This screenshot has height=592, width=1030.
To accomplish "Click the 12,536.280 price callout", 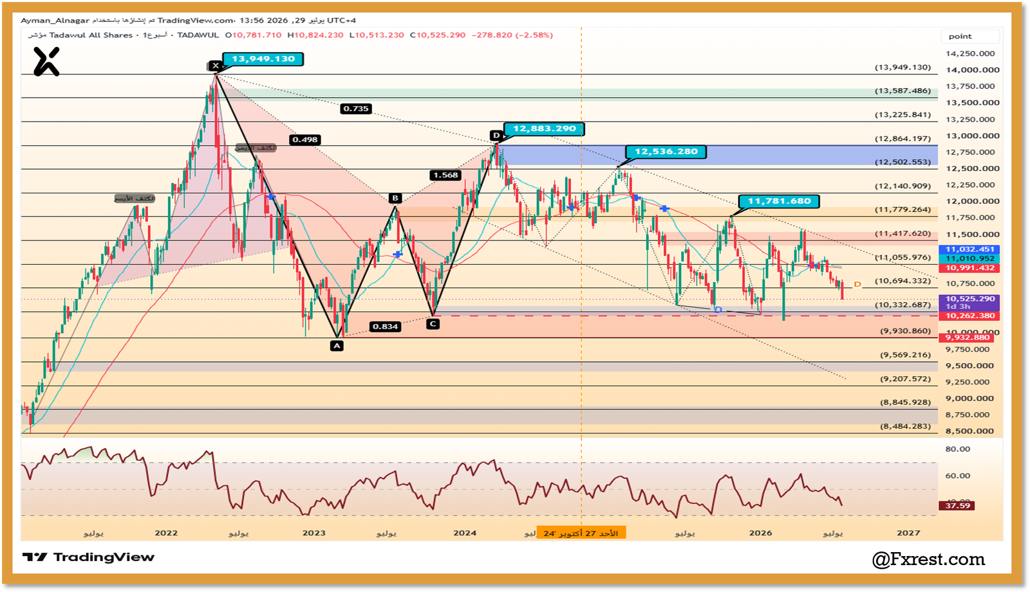I will pyautogui.click(x=666, y=152).
